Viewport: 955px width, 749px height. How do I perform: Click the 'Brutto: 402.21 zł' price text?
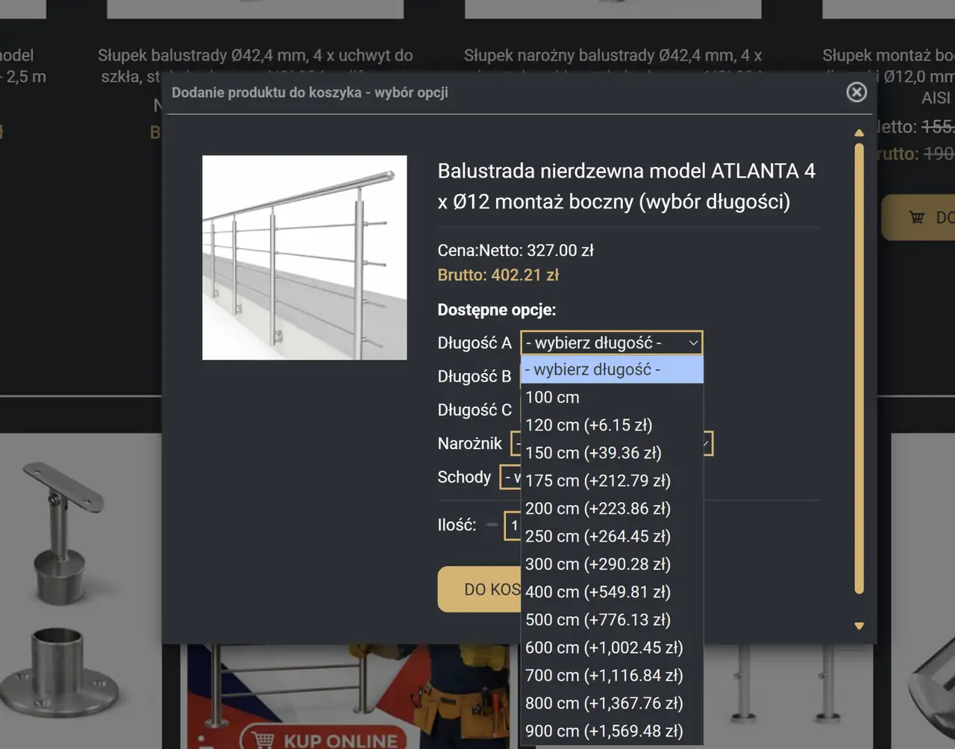(x=498, y=275)
